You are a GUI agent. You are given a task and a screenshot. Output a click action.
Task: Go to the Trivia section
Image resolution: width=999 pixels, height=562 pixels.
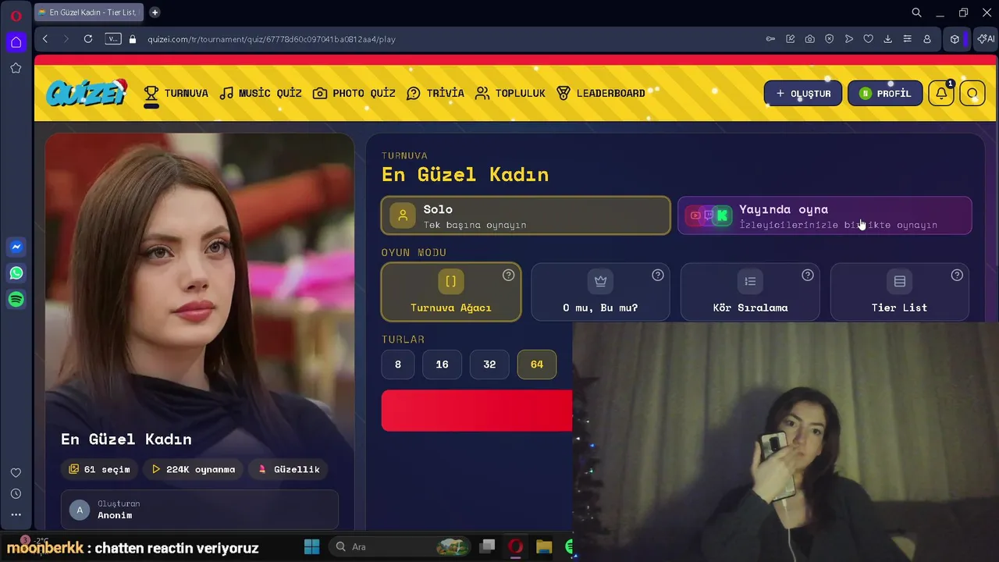pyautogui.click(x=436, y=94)
